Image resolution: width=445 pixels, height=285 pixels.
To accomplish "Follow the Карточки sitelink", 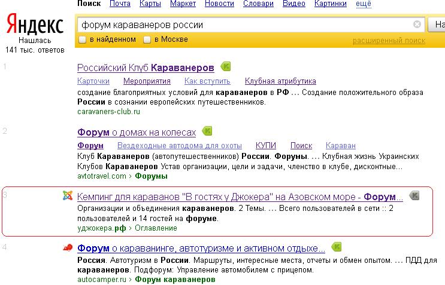I will pyautogui.click(x=93, y=81).
